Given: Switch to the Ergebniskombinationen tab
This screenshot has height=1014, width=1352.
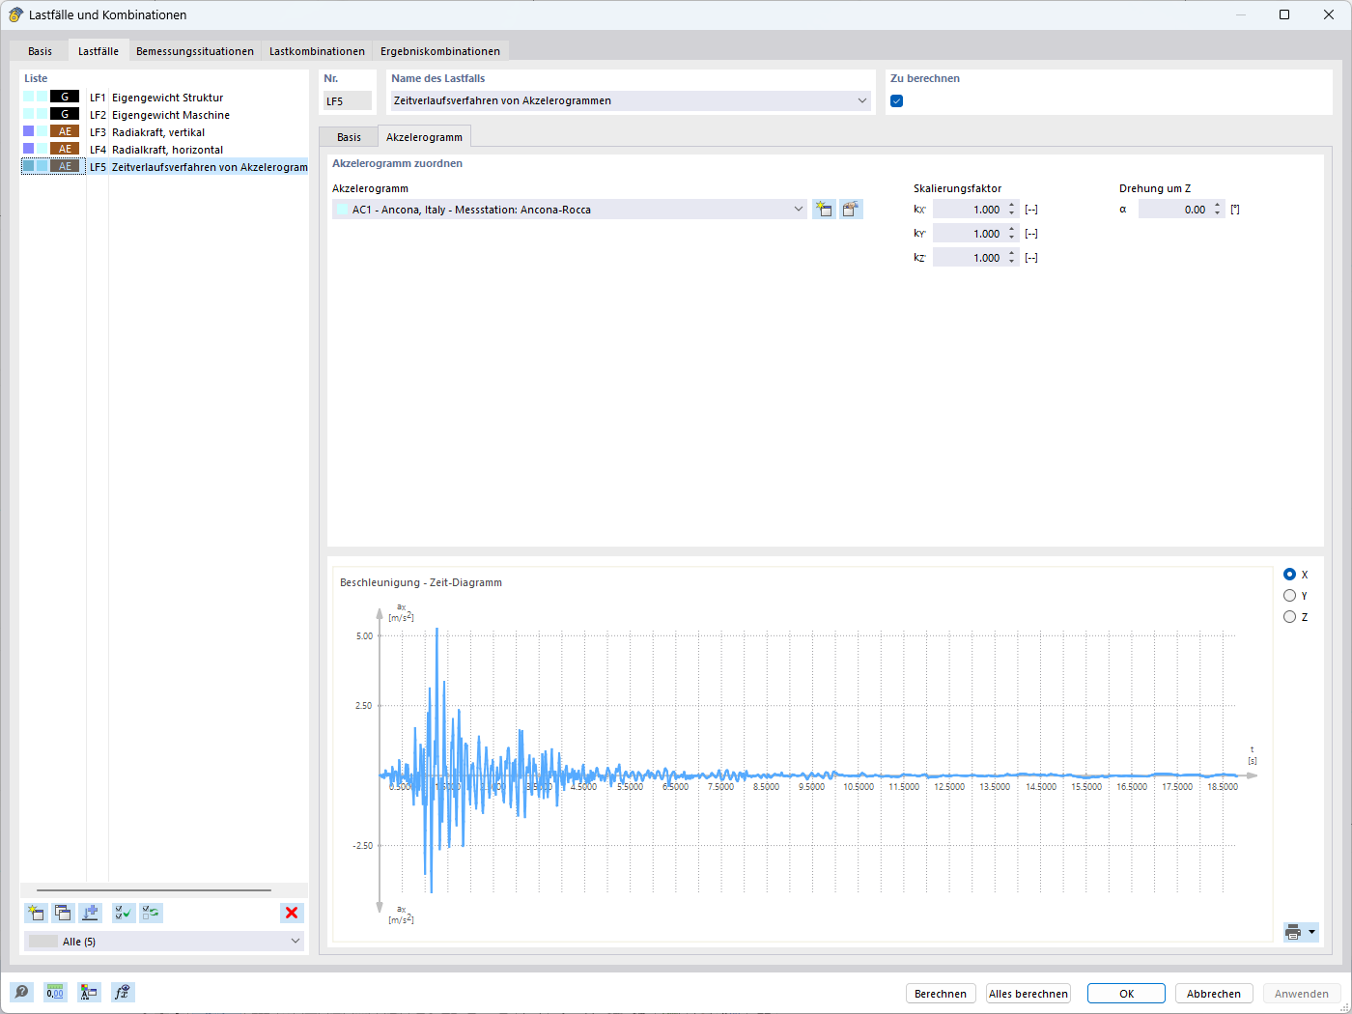Looking at the screenshot, I should click(x=440, y=50).
